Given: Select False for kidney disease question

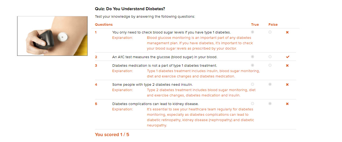Looking at the screenshot, I should click(x=270, y=104).
